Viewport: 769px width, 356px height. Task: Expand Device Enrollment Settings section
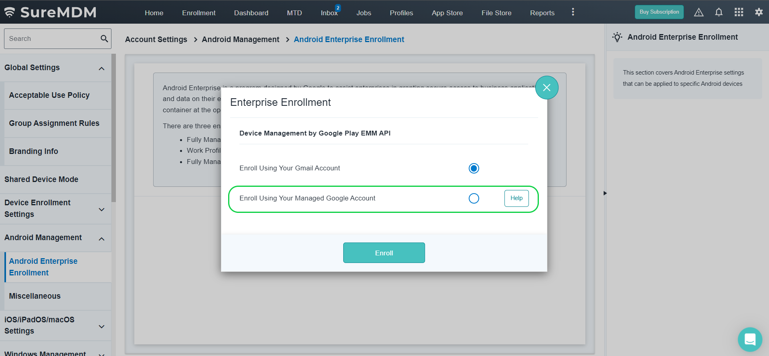click(101, 209)
